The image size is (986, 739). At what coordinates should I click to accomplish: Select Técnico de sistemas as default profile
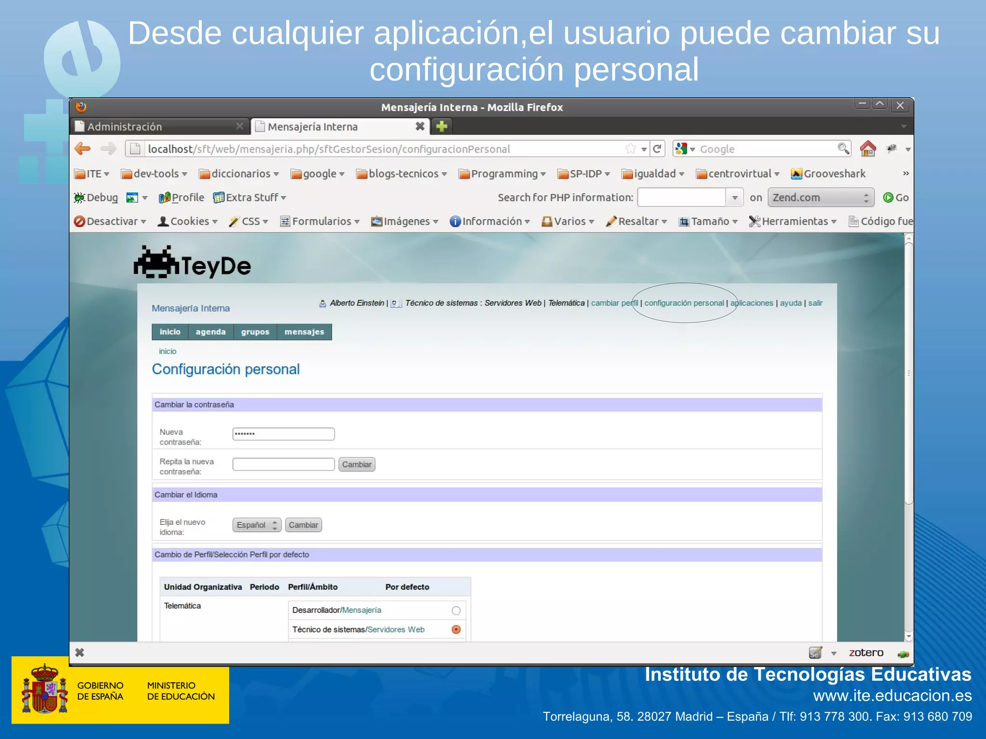[x=456, y=629]
